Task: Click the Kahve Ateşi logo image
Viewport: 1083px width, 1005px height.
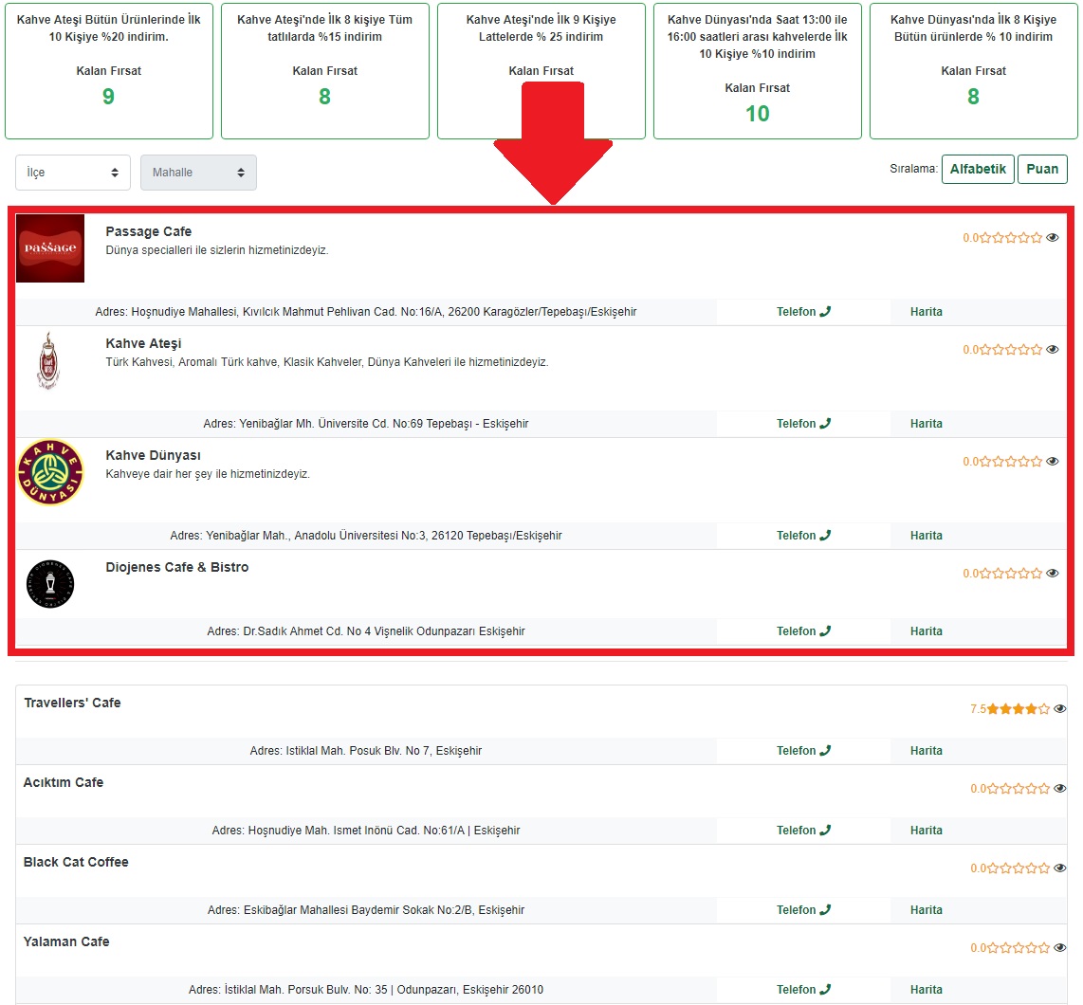Action: coord(48,361)
